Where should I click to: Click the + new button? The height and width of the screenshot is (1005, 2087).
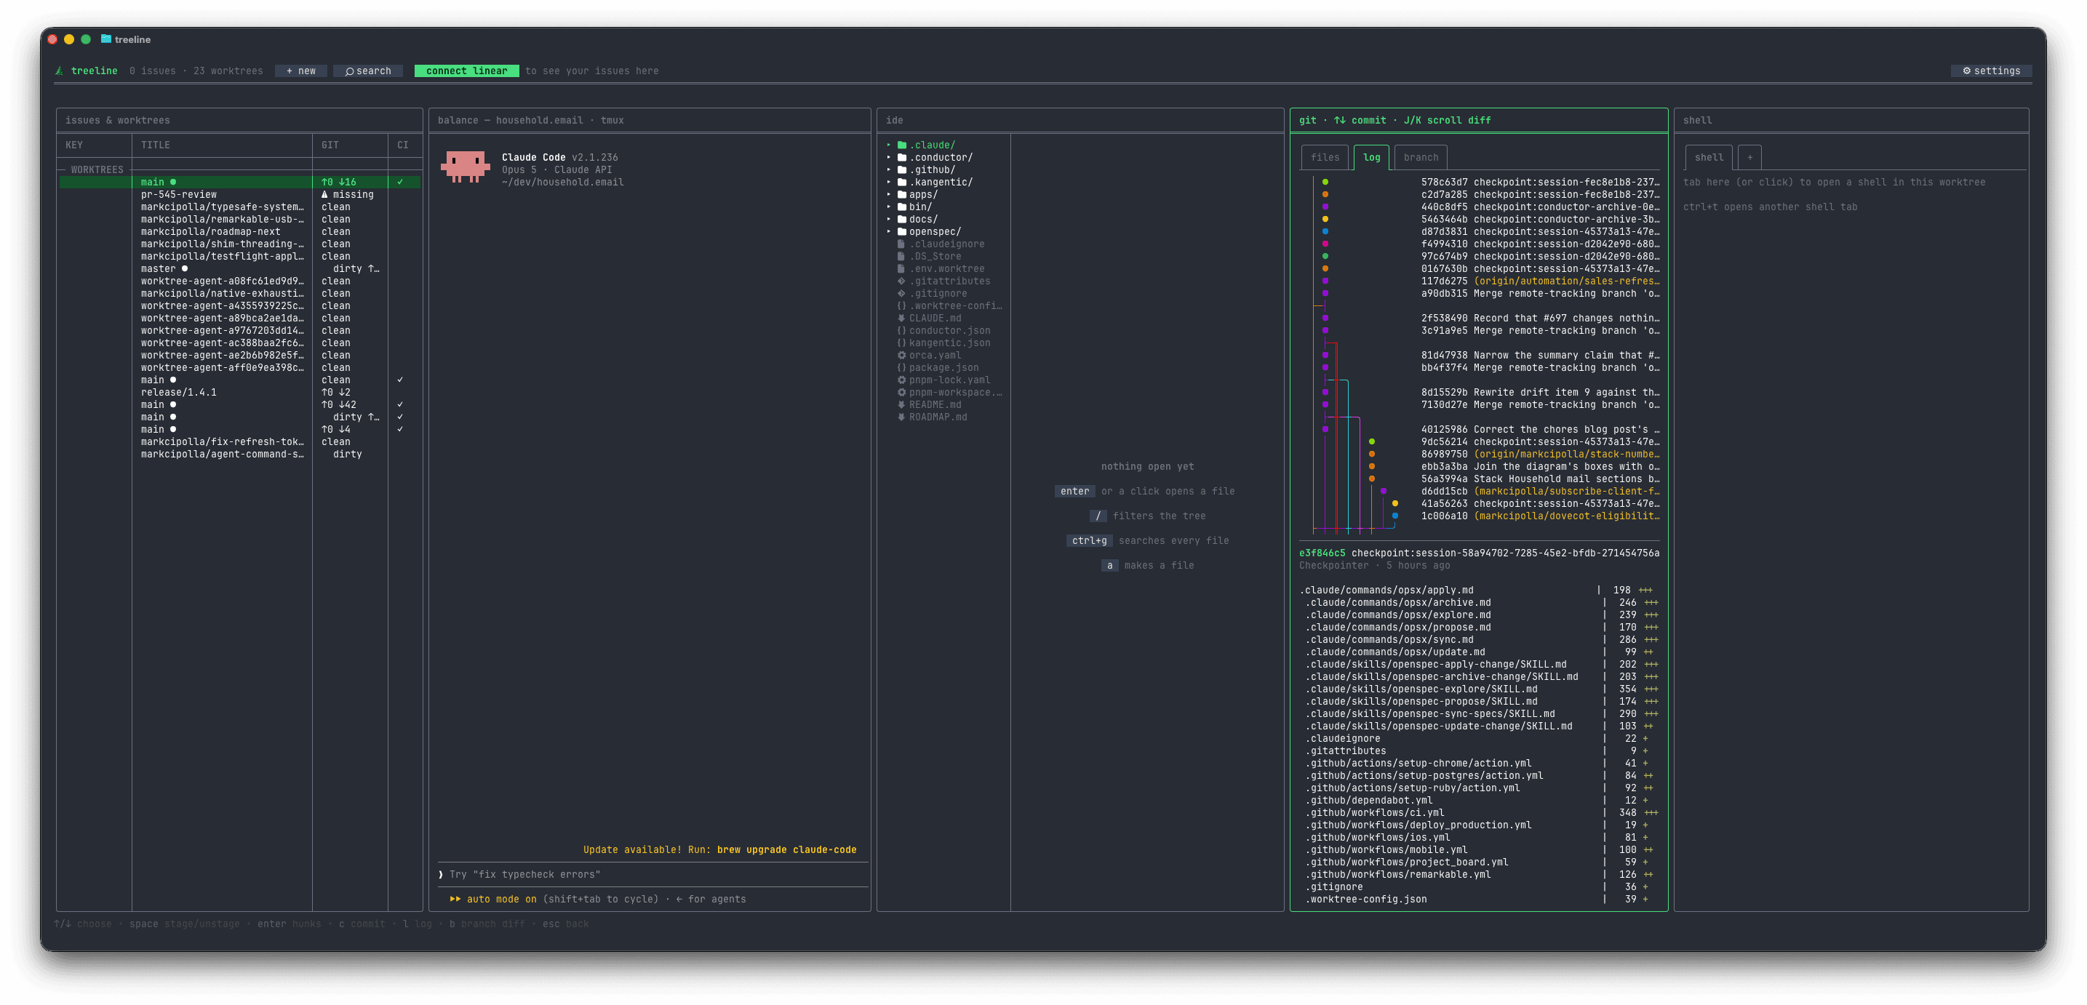coord(300,71)
